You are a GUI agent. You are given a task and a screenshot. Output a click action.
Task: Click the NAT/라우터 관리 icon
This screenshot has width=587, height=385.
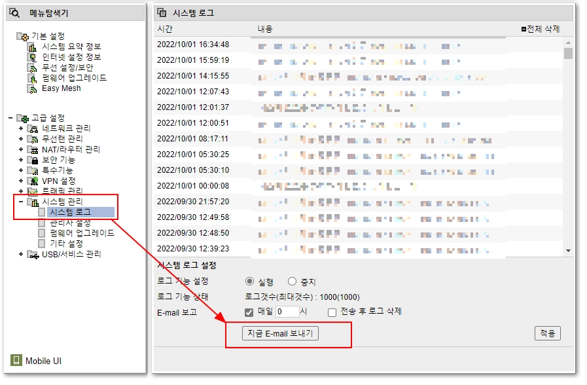(33, 150)
